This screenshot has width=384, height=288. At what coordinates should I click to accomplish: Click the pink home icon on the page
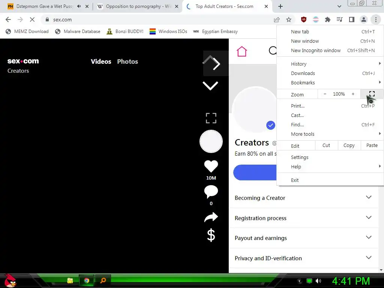coord(242,51)
